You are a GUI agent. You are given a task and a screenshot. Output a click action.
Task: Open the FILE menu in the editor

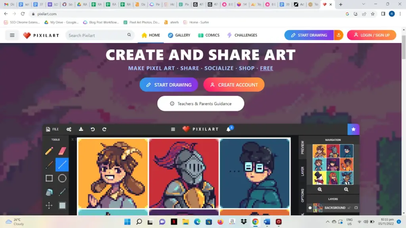[52, 129]
